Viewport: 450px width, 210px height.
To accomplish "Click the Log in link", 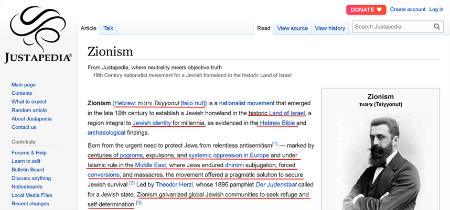I will (436, 9).
